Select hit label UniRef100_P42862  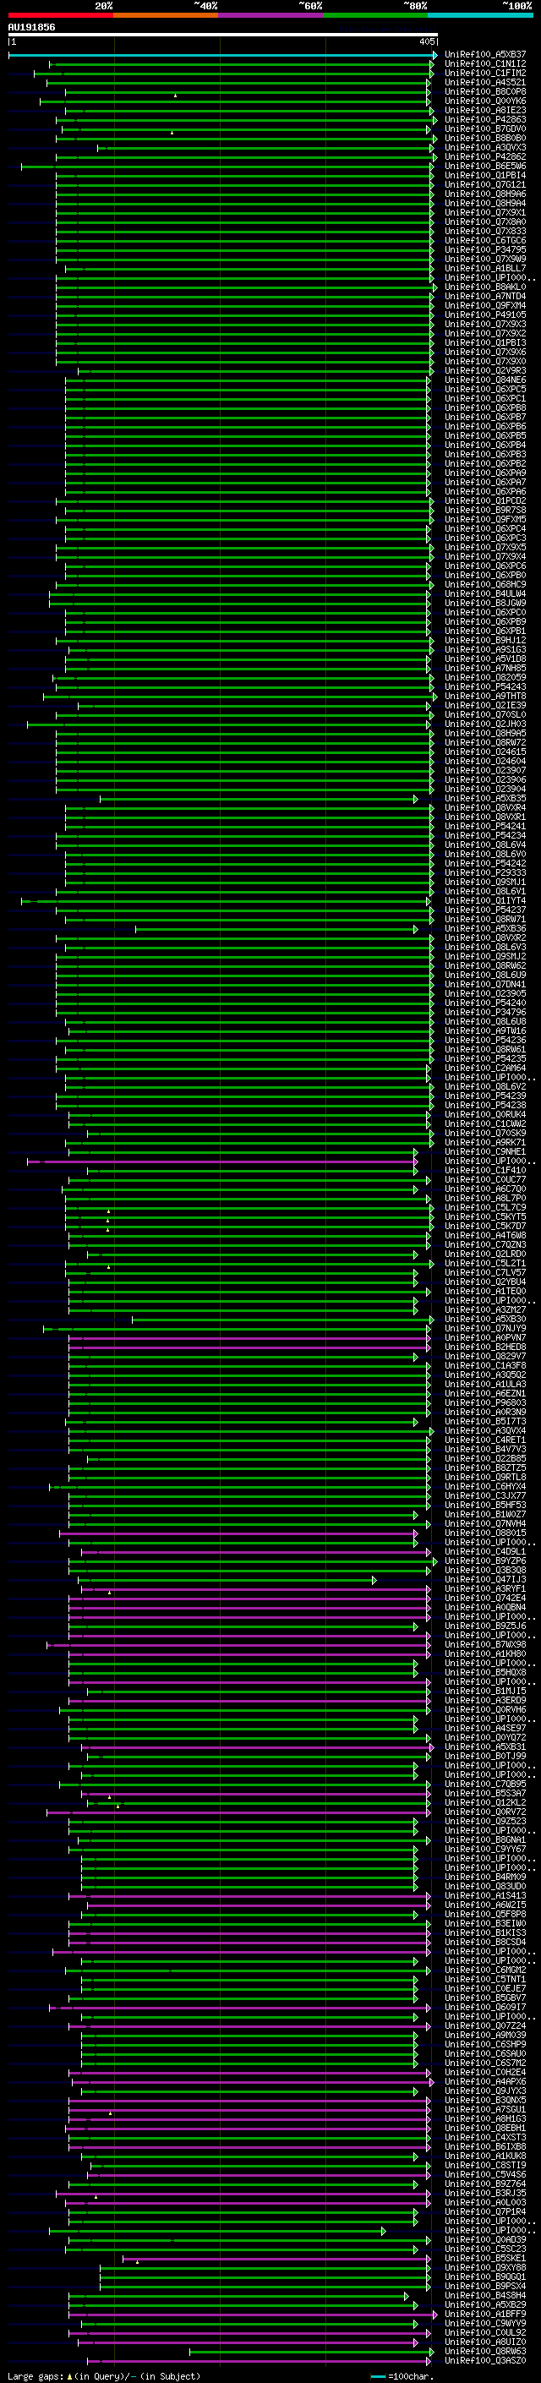pos(485,156)
